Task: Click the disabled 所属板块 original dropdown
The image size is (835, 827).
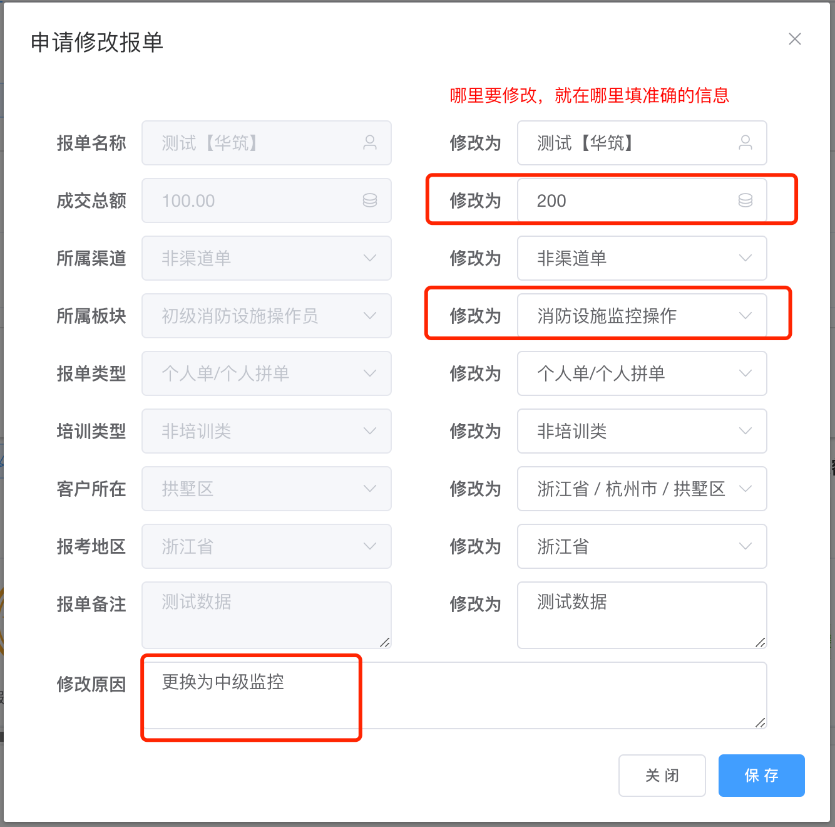Action: (x=266, y=316)
